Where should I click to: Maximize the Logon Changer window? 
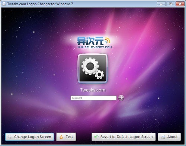pos(170,4)
